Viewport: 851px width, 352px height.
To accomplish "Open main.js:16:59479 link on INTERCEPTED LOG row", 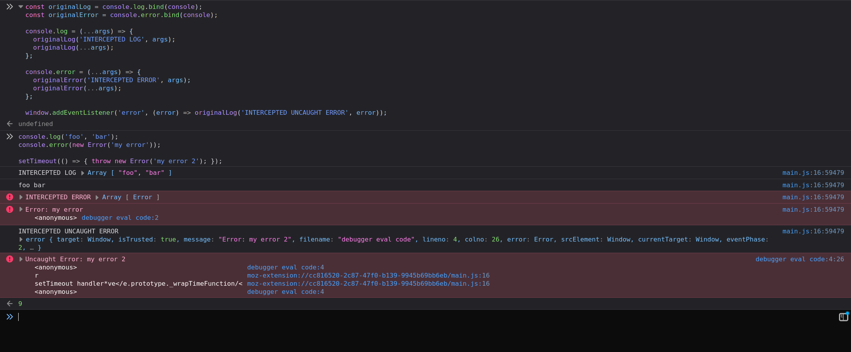I will [813, 173].
